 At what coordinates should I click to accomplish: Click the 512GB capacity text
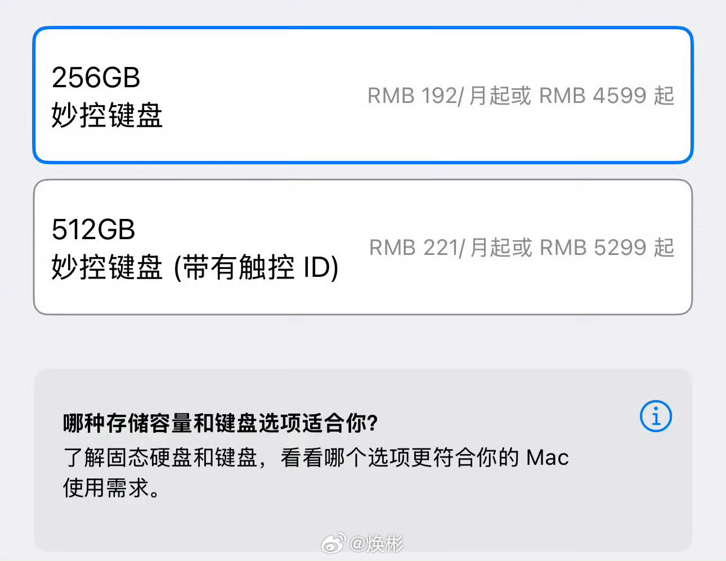[x=93, y=230]
